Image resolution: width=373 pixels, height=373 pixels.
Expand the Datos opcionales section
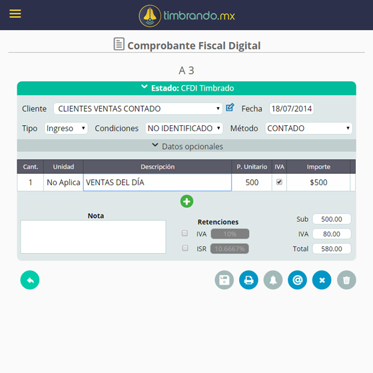[x=186, y=146]
